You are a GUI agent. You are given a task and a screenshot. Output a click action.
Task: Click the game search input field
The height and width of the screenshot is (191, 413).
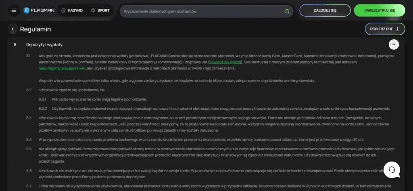coord(206,11)
